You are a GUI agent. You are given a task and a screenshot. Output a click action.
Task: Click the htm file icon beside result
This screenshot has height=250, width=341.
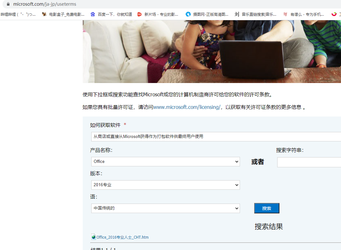[x=93, y=237]
